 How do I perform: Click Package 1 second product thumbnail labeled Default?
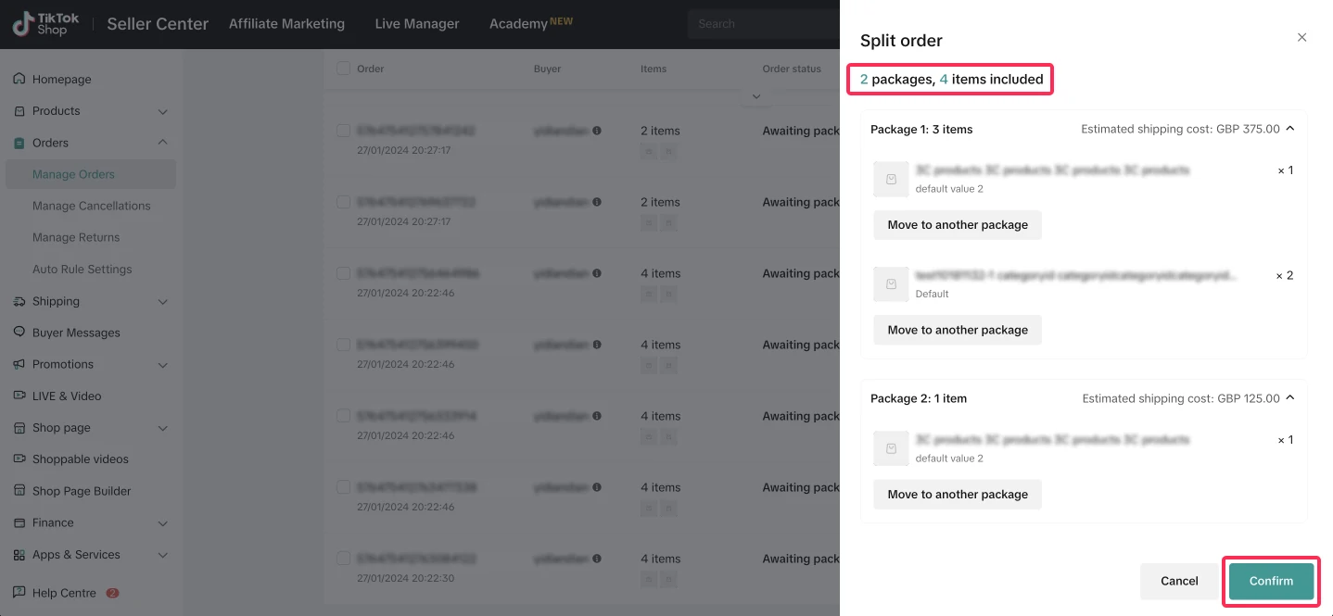(x=891, y=284)
